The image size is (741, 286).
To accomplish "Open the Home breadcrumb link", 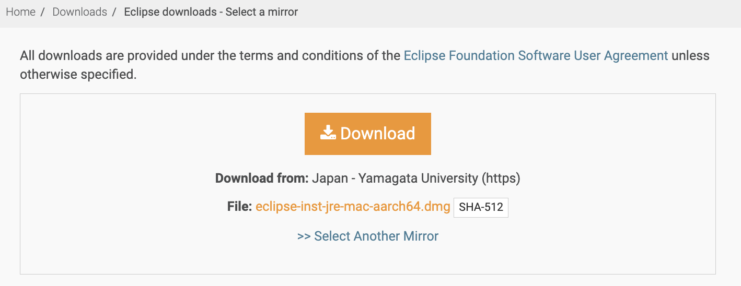I will (20, 11).
